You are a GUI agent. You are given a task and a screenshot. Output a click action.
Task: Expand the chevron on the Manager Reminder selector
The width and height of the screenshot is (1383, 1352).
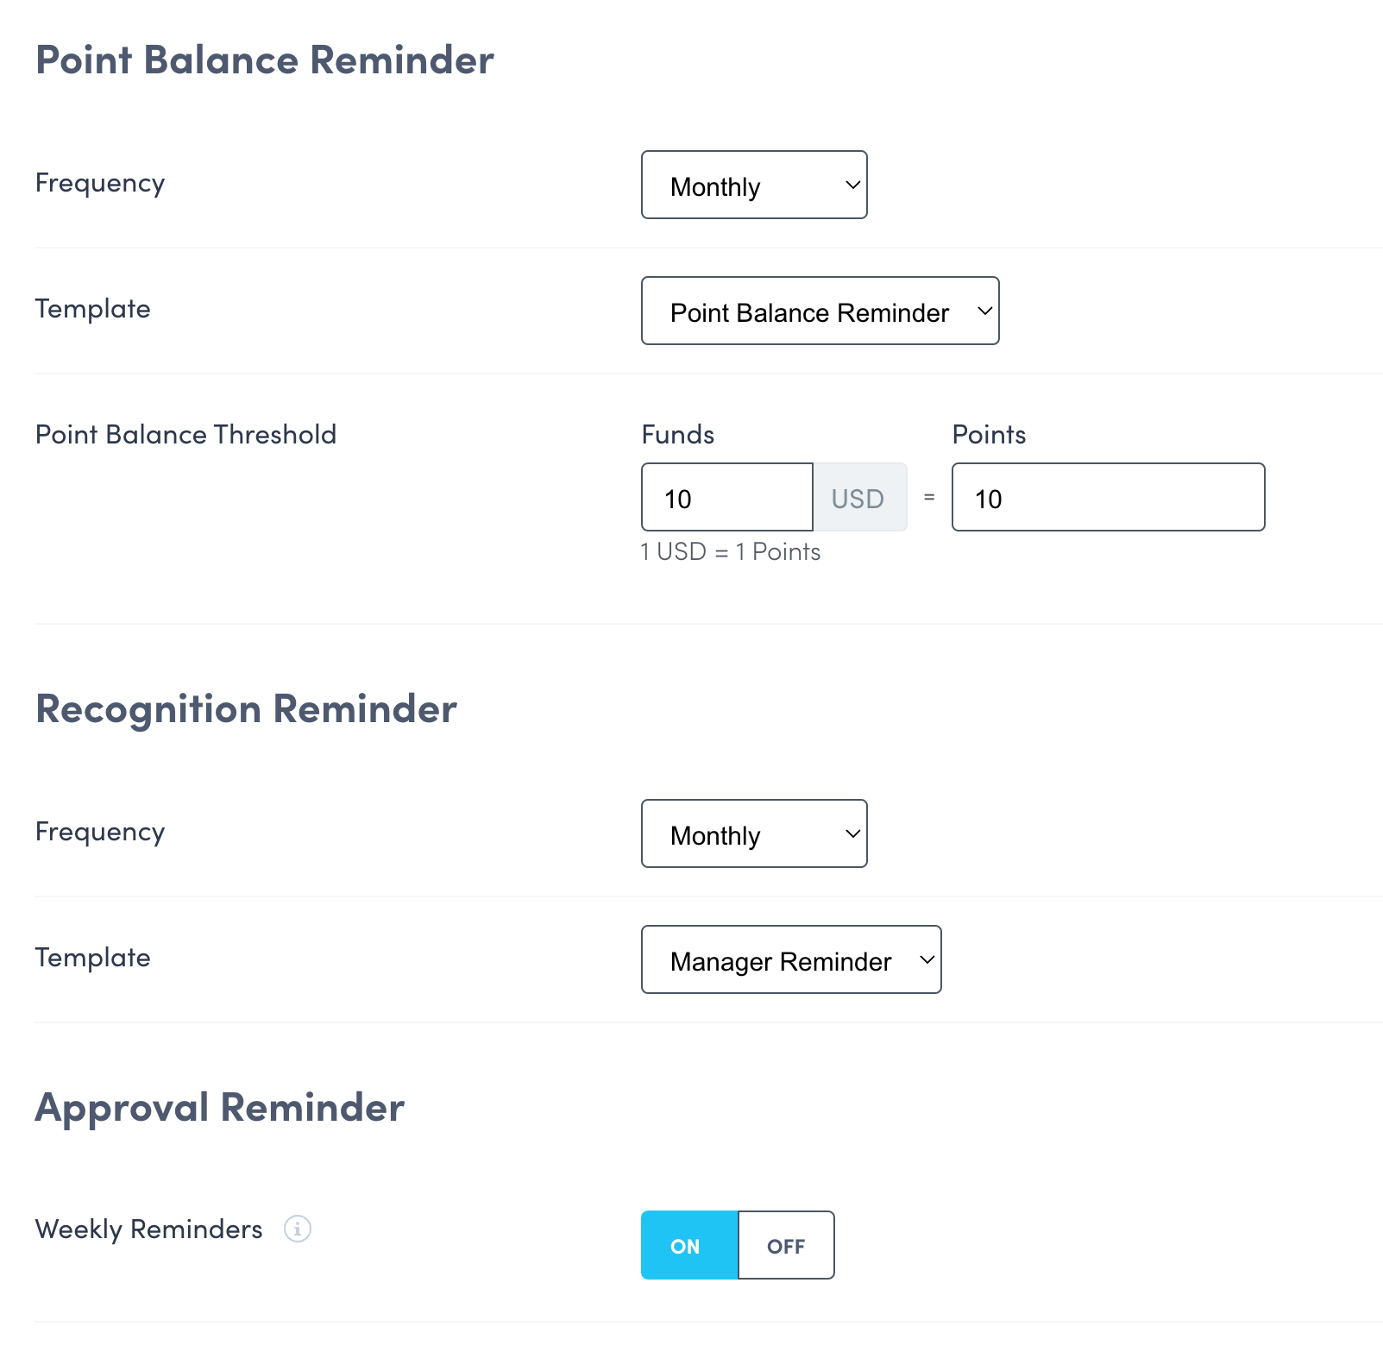tap(926, 959)
